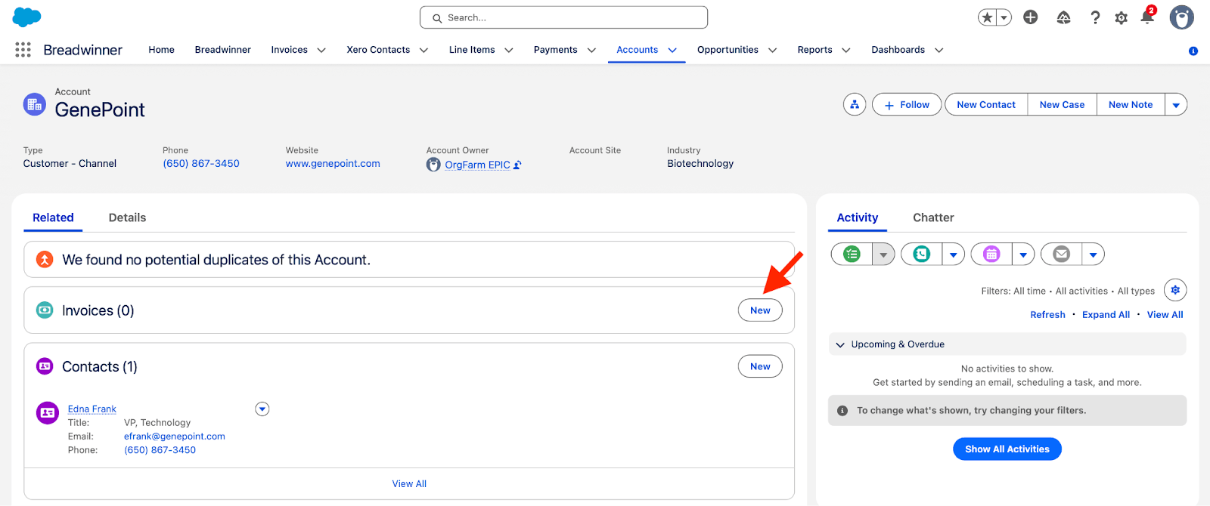Click the Contacts related list icon

coord(45,366)
